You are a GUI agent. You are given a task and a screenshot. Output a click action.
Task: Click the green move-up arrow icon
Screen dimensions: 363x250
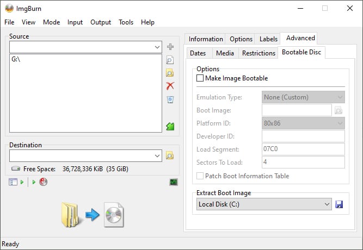tap(170, 126)
